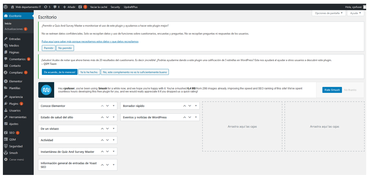This screenshot has width=371, height=182.
Task: Click the Escritorio page heading
Action: point(47,17)
